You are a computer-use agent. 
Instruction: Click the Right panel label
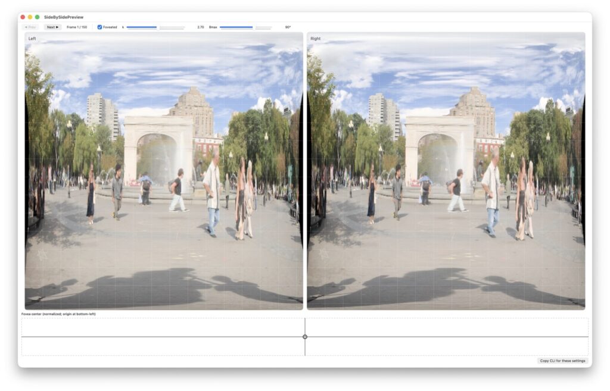click(315, 39)
